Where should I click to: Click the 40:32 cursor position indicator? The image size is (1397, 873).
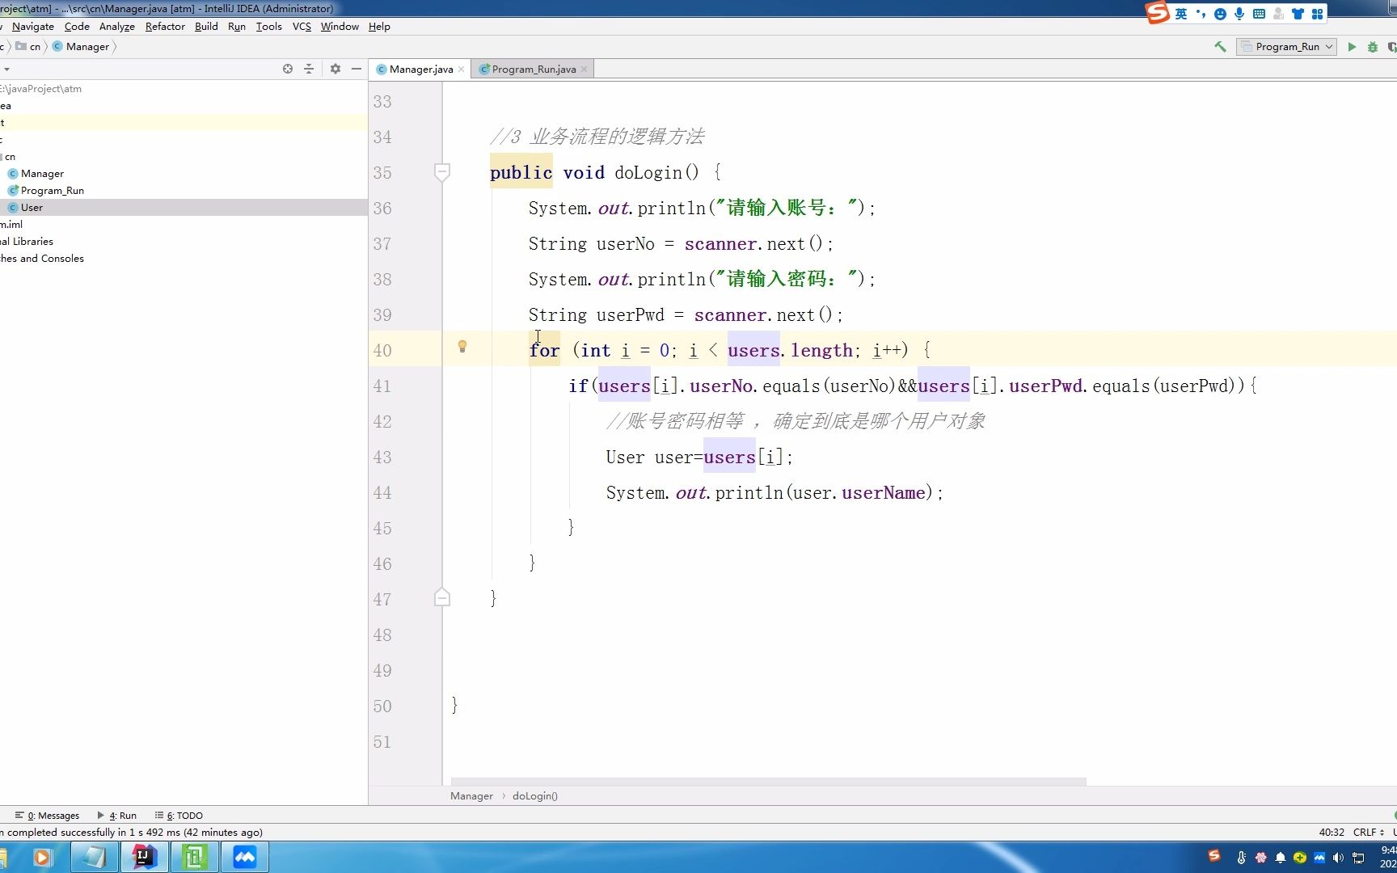pyautogui.click(x=1332, y=833)
